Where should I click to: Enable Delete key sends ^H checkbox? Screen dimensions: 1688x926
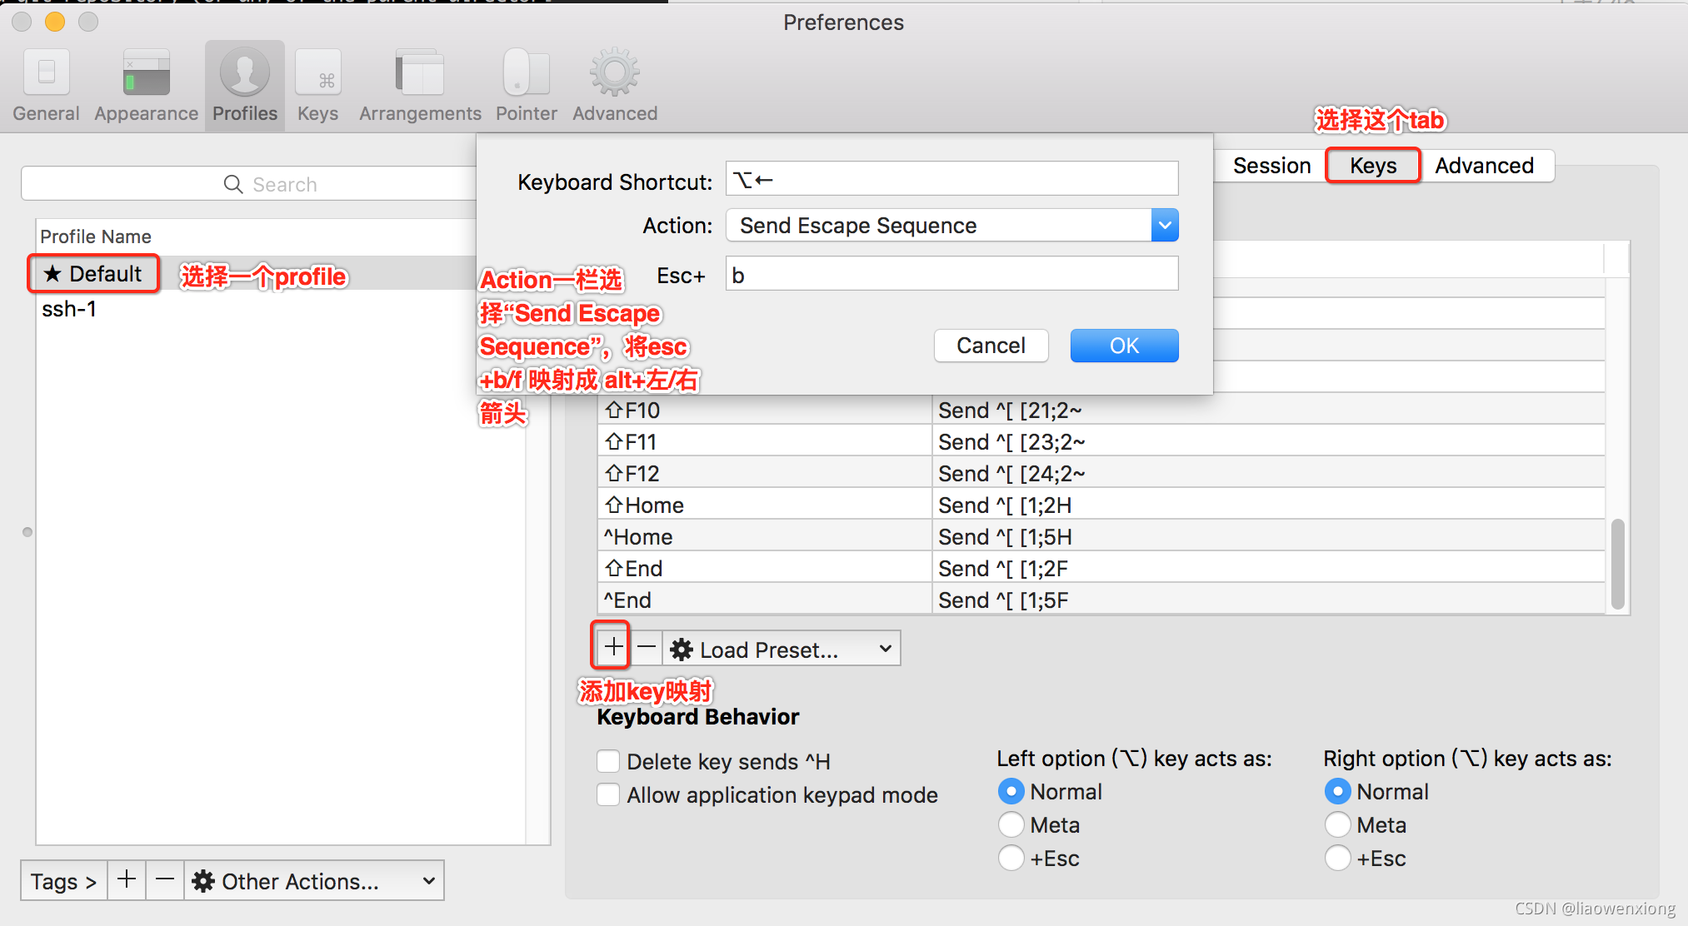(x=608, y=761)
